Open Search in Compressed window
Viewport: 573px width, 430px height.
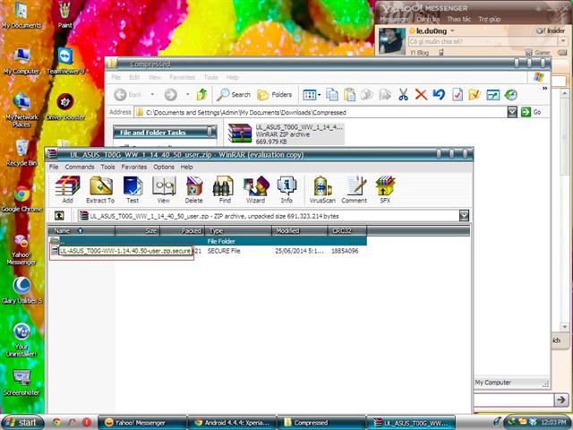point(234,95)
